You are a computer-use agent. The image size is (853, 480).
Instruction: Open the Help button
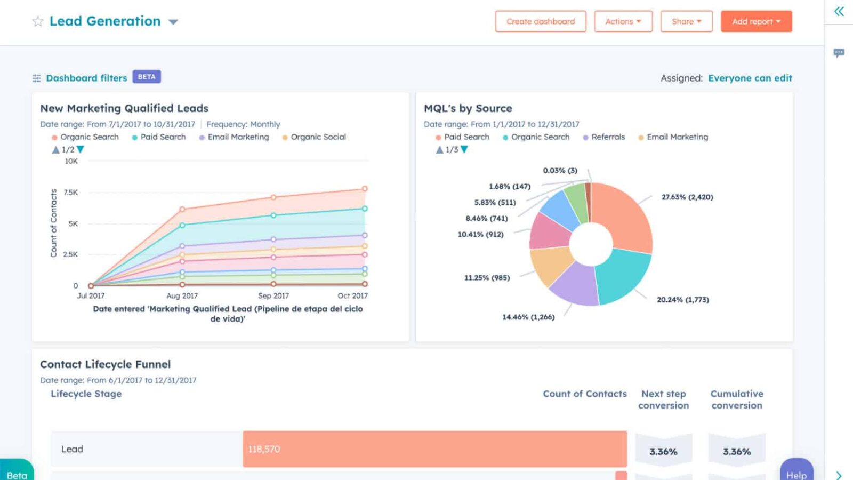click(796, 470)
